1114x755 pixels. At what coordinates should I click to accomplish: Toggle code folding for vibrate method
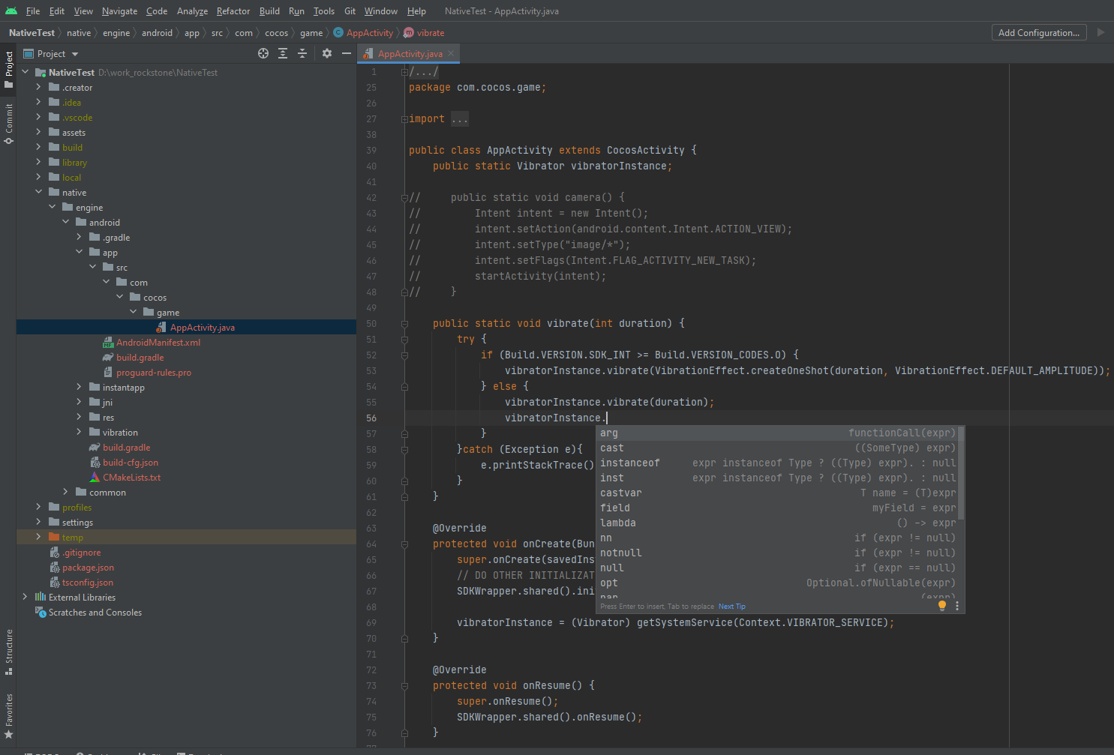[x=404, y=324]
